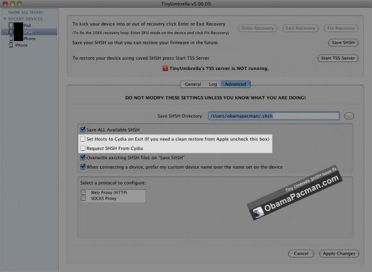Click the red TSS server warning icon
The width and height of the screenshot is (372, 272).
click(x=165, y=69)
